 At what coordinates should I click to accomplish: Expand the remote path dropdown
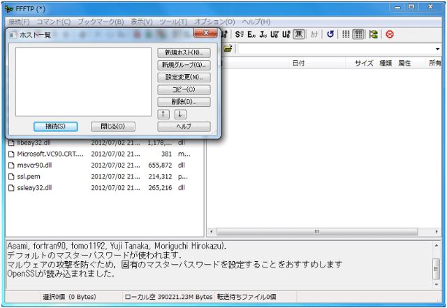click(437, 50)
